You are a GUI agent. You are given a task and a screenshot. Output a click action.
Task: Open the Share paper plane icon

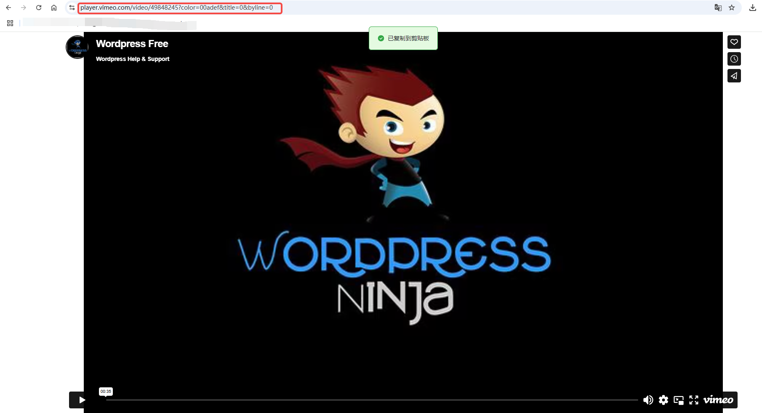(x=734, y=76)
